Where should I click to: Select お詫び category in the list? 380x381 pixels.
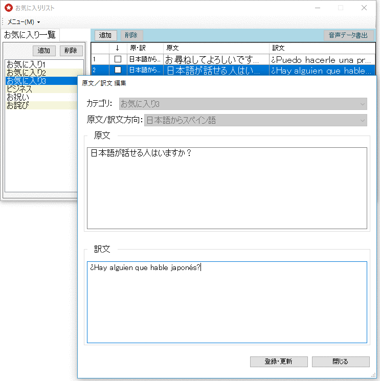click(18, 105)
